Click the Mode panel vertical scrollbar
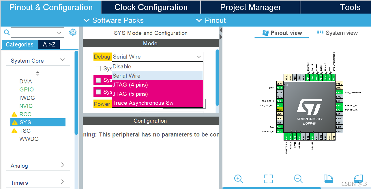The height and width of the screenshot is (189, 371). pos(217,77)
